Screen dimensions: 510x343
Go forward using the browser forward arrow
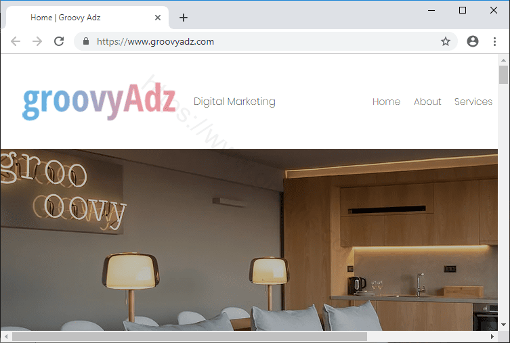pos(37,41)
